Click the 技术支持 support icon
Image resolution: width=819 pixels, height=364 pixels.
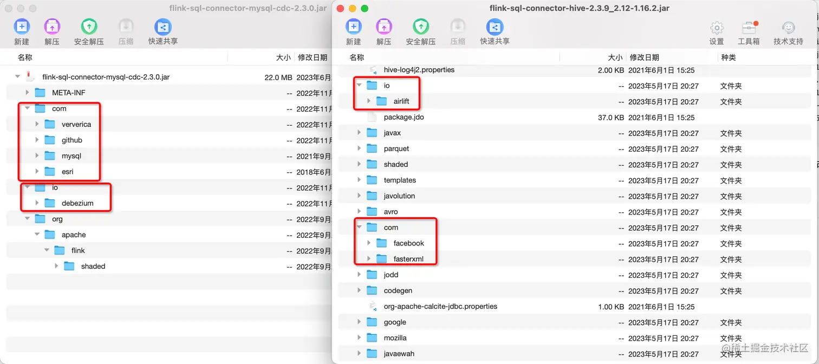pos(788,27)
